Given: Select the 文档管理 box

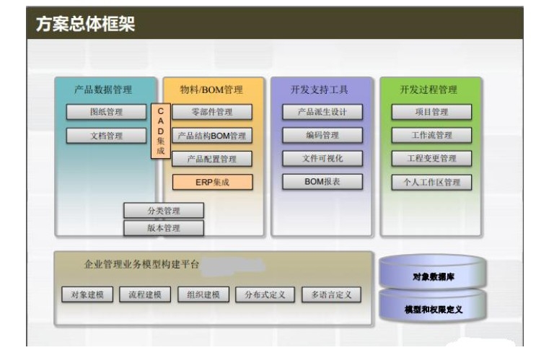Looking at the screenshot, I should [x=106, y=136].
